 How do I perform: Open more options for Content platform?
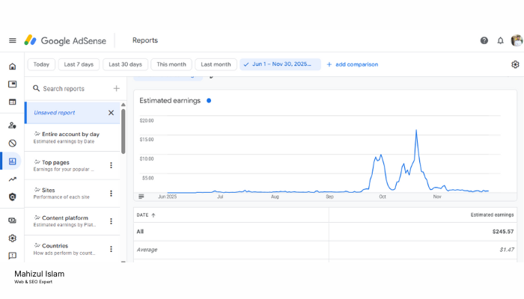[x=111, y=221]
